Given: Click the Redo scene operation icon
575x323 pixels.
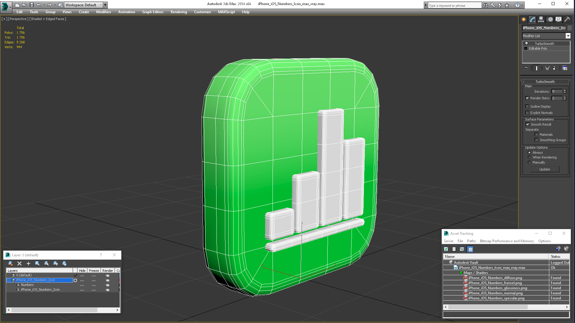Looking at the screenshot, I should point(49,4).
